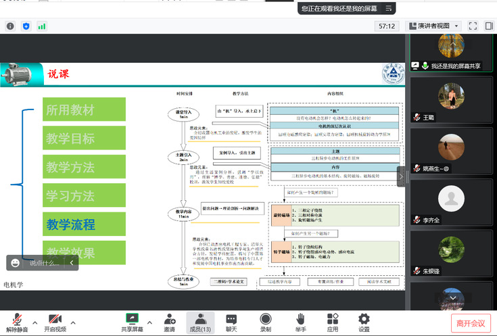The image size is (497, 336).
Task: Unmute microphone with 解除静音 button
Action: point(17,321)
